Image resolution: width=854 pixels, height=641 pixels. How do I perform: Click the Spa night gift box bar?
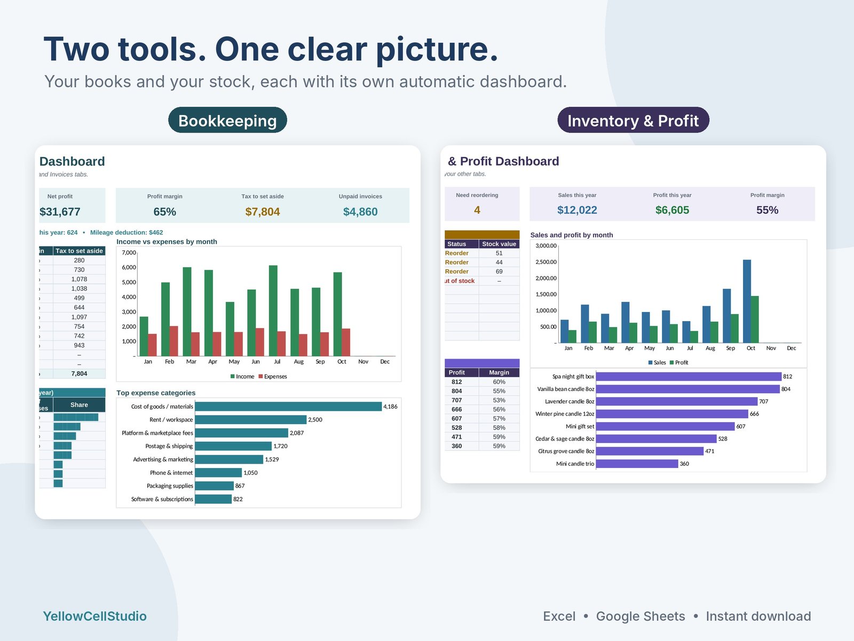(x=689, y=377)
